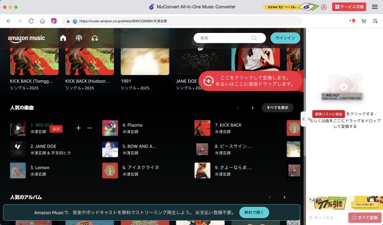Click the GWセール banner
The height and width of the screenshot is (225, 383).
click(291, 7)
